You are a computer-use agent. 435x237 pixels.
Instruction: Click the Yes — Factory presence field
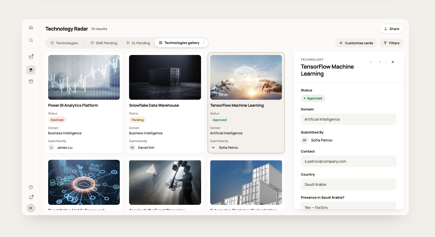click(349, 206)
